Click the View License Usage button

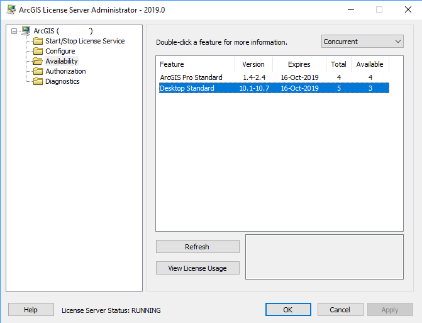[x=197, y=268]
